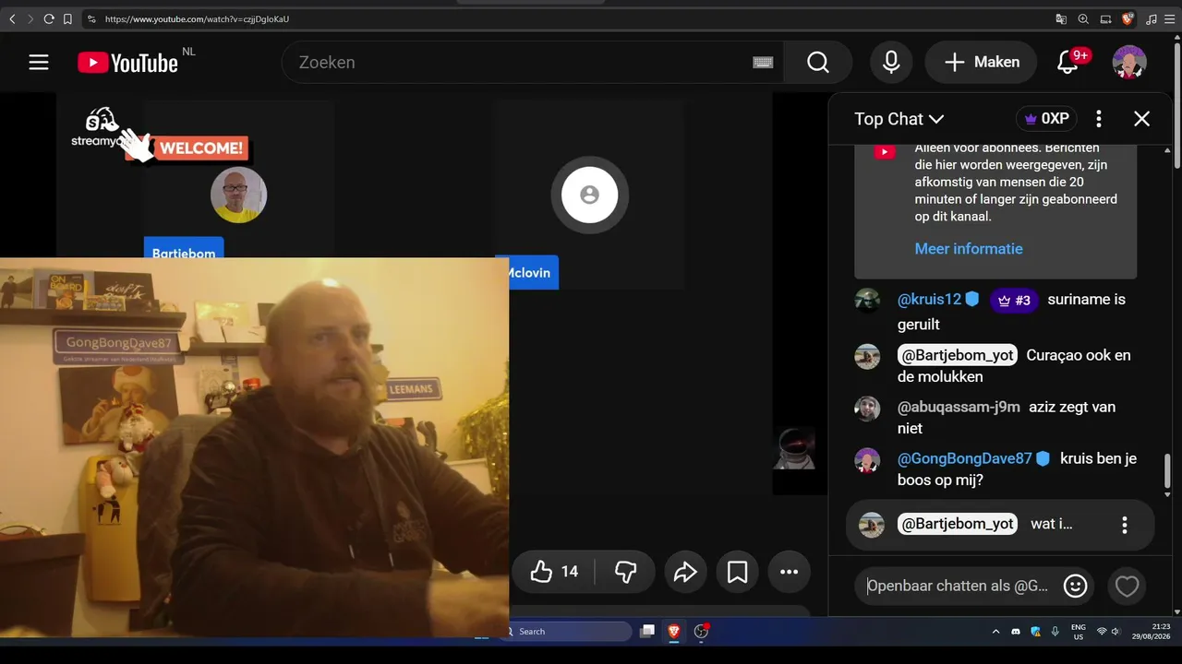
Task: Open Task View on the taskbar
Action: pyautogui.click(x=648, y=631)
